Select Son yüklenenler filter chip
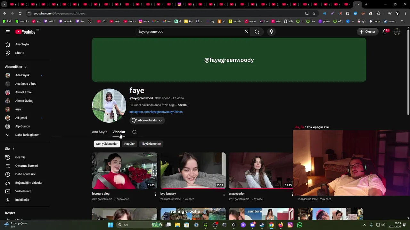The height and width of the screenshot is (230, 410). coord(107,144)
